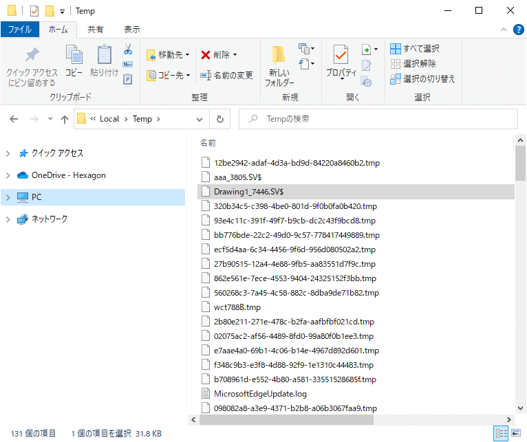Click in the Temp search (Tempの検索) field
The width and height of the screenshot is (527, 442).
coord(378,119)
